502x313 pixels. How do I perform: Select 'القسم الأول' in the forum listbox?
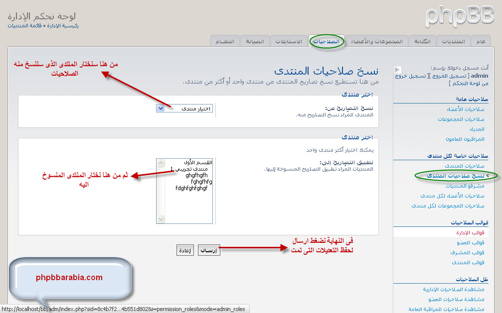[198, 162]
